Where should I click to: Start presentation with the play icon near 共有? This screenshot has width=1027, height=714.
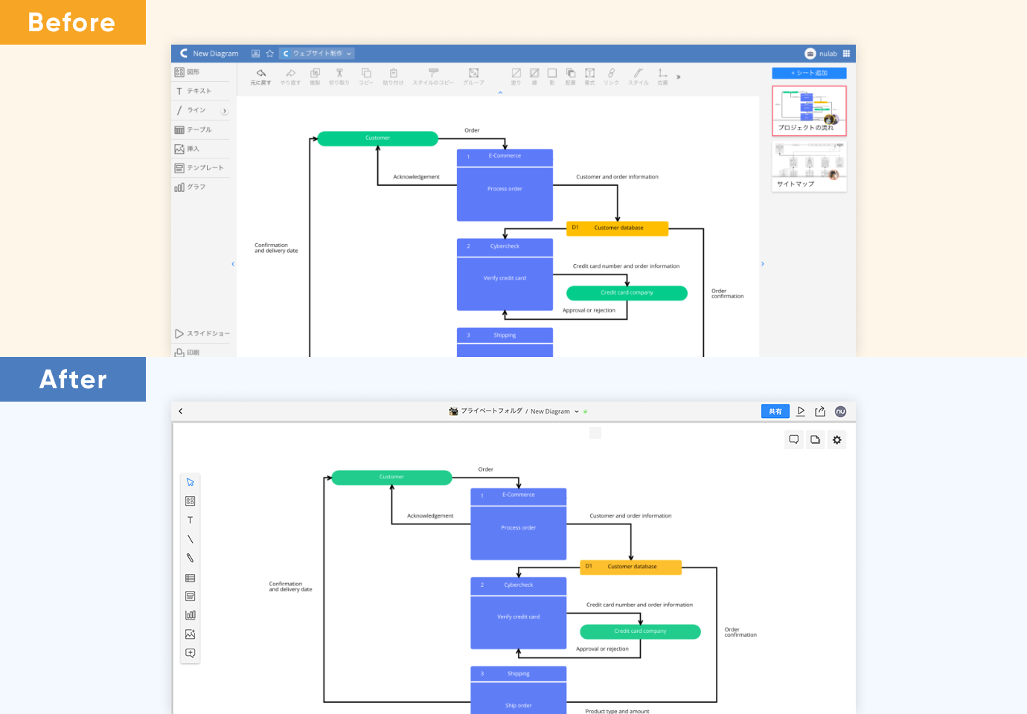pos(801,411)
